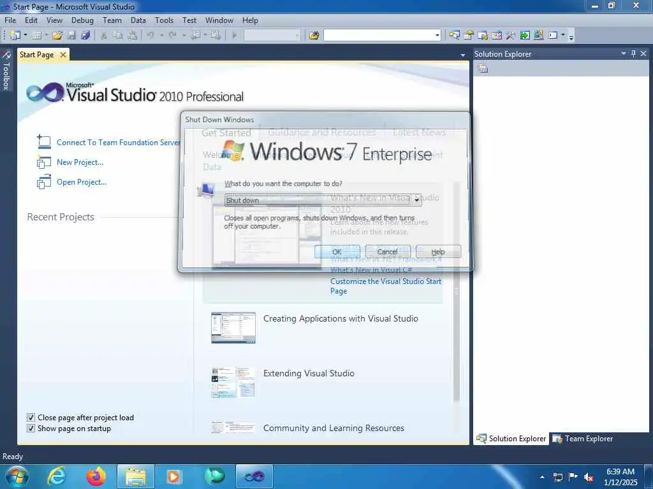Open the document tab list dropdown arrow

pos(463,55)
